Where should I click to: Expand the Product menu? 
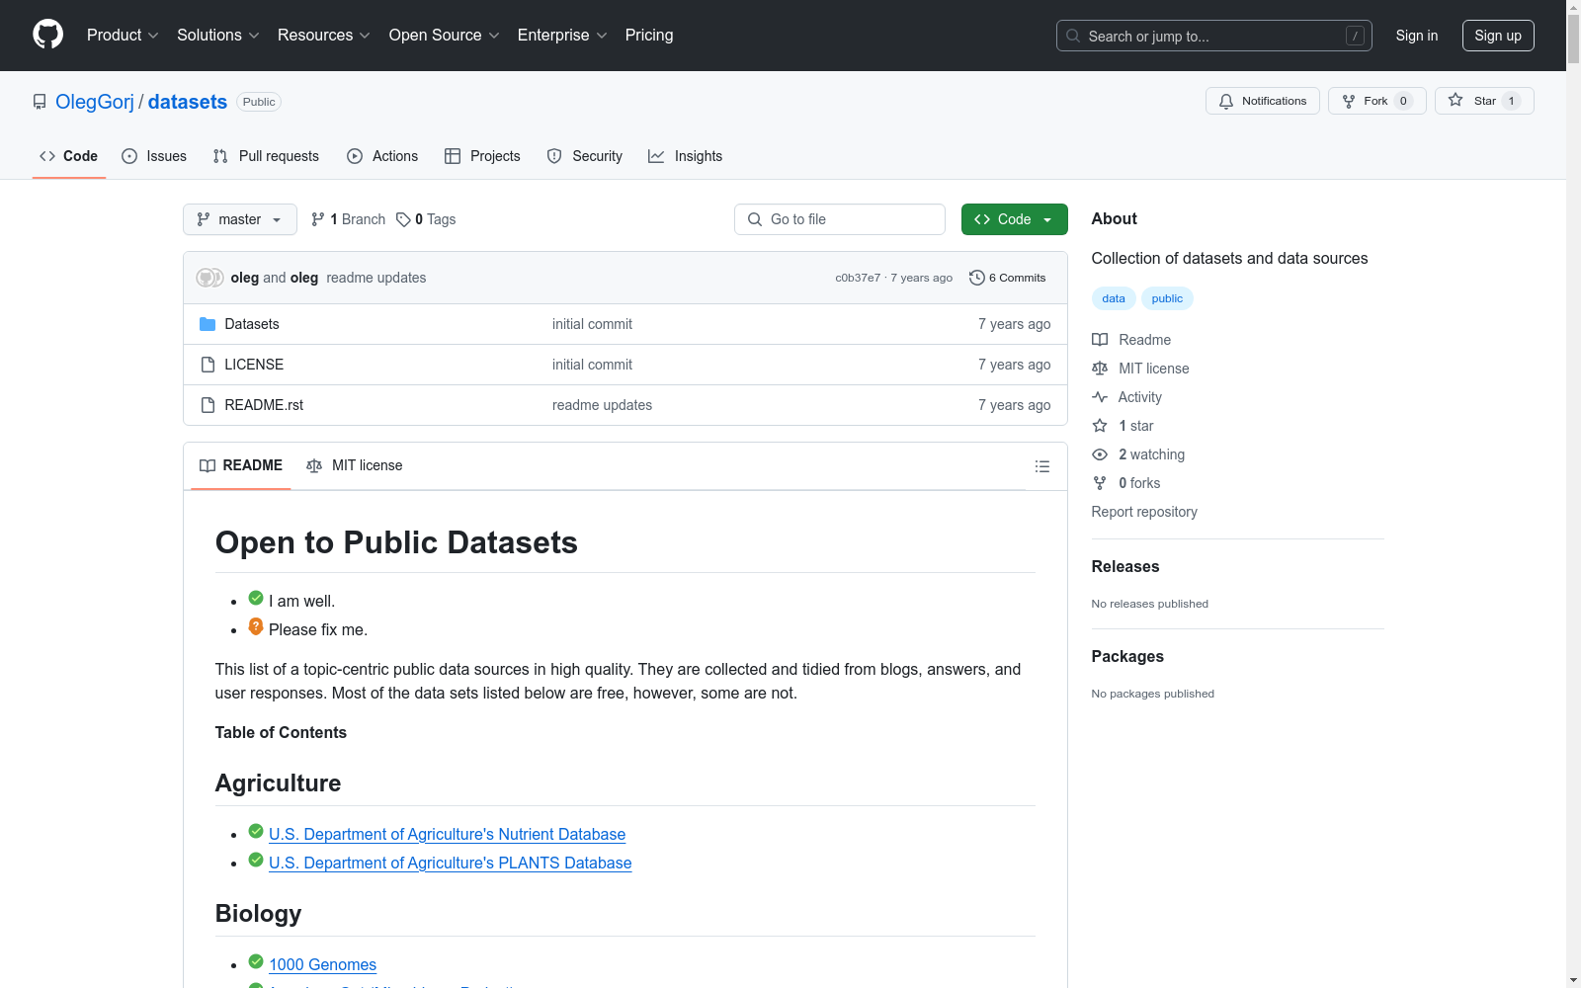(123, 35)
